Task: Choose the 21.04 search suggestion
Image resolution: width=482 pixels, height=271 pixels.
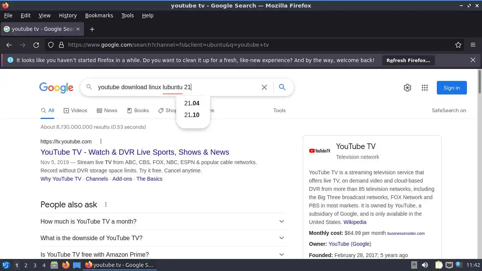Action: pos(192,103)
